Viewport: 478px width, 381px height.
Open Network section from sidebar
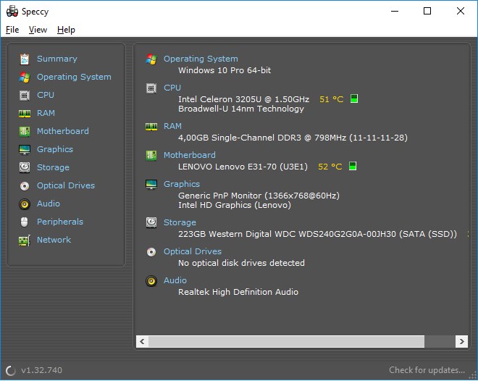[54, 240]
